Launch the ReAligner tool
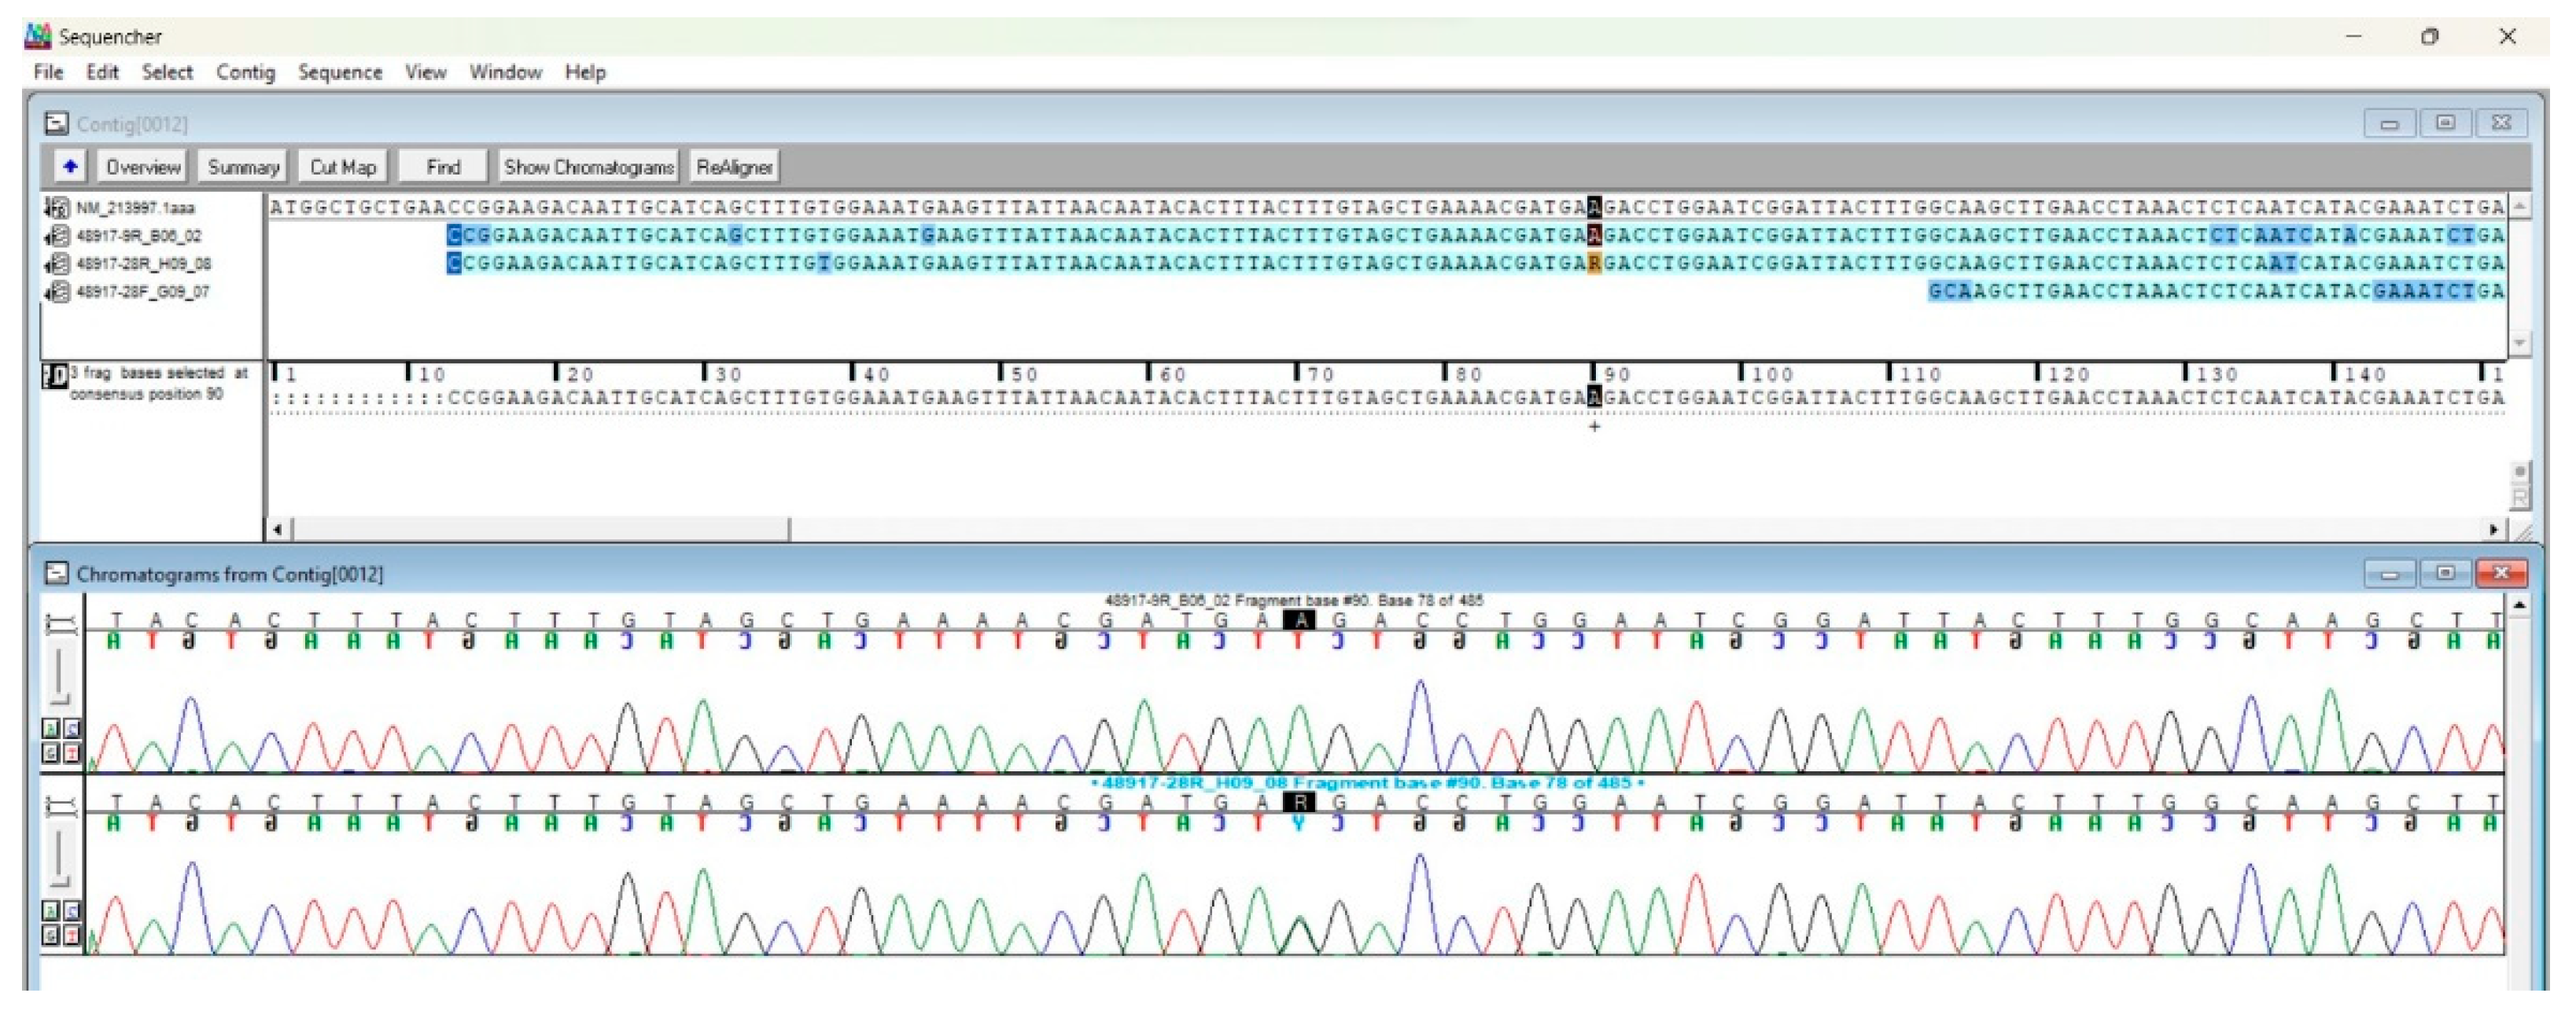The height and width of the screenshot is (1015, 2576). (736, 167)
